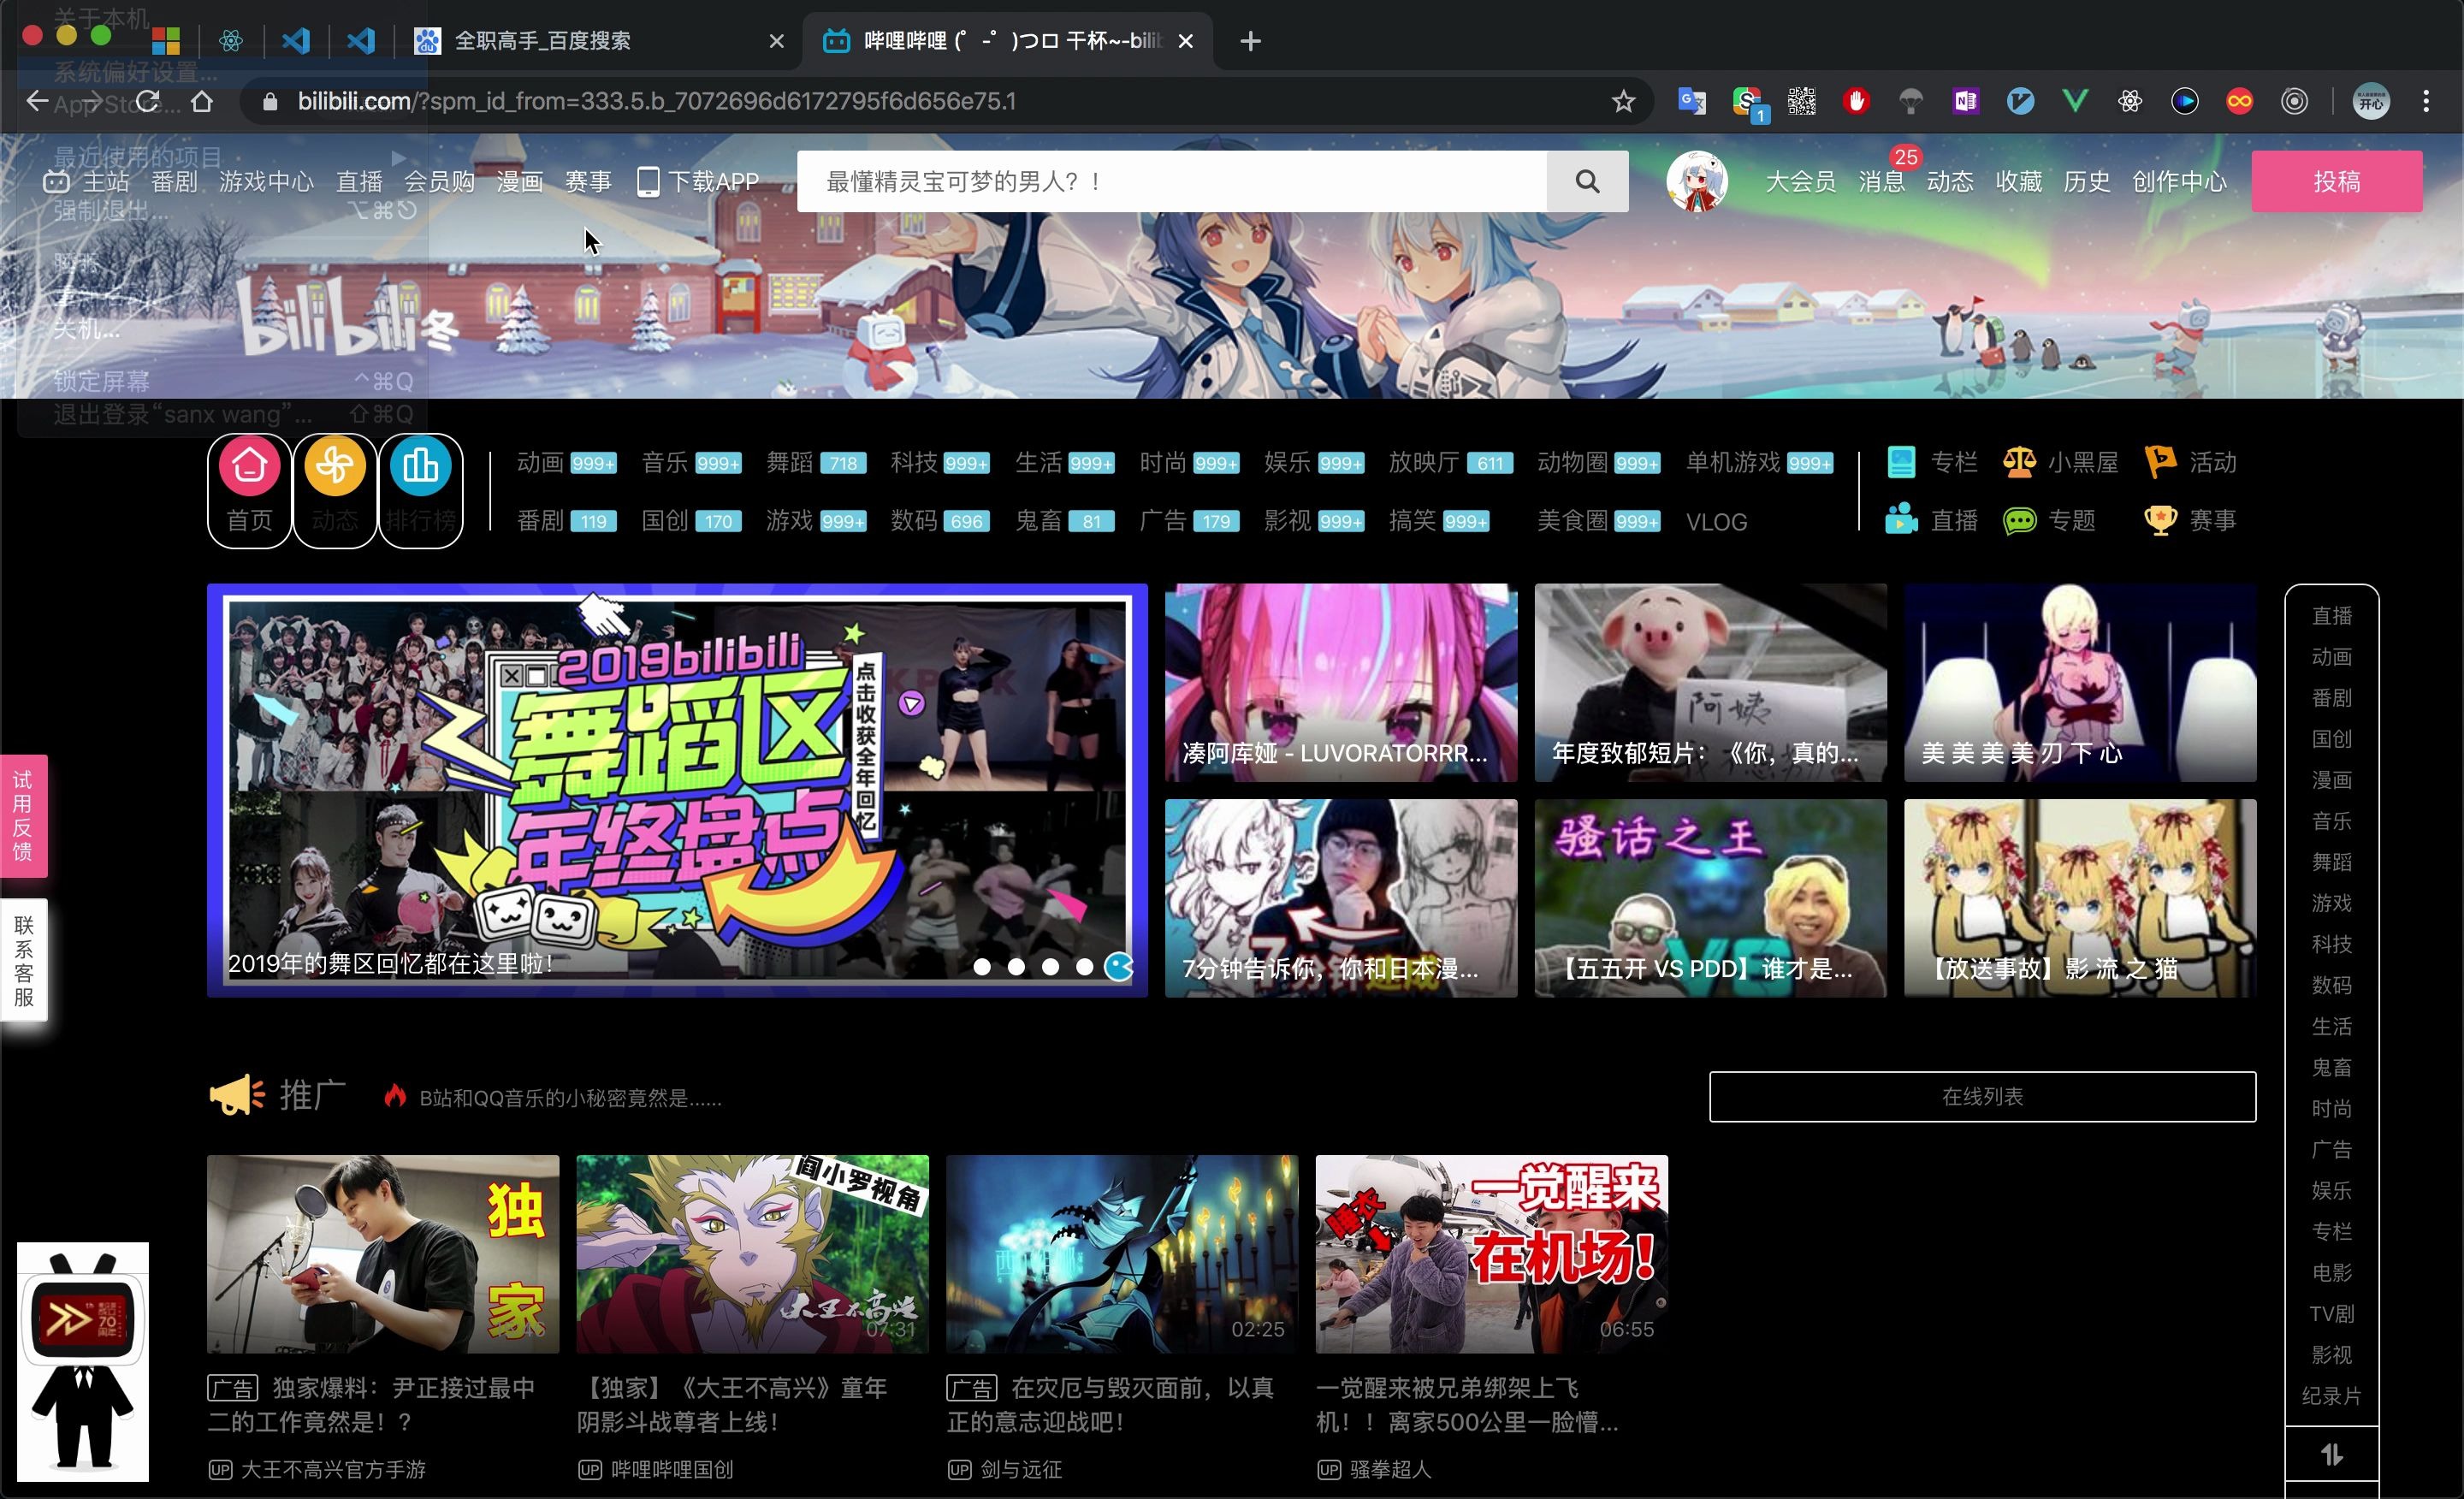
Task: Open 会员购 in top navigation
Action: point(439,181)
